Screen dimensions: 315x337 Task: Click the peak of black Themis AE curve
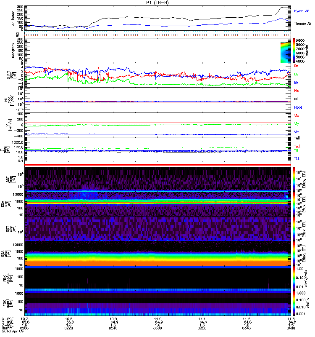(x=282, y=7)
